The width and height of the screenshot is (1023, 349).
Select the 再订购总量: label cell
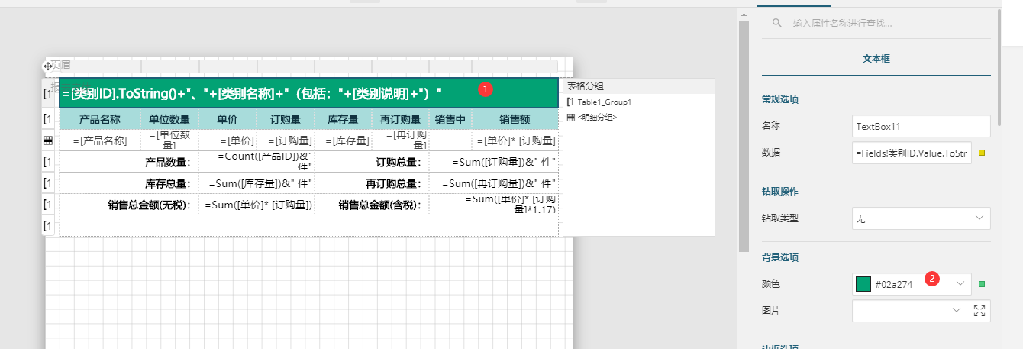tap(372, 183)
